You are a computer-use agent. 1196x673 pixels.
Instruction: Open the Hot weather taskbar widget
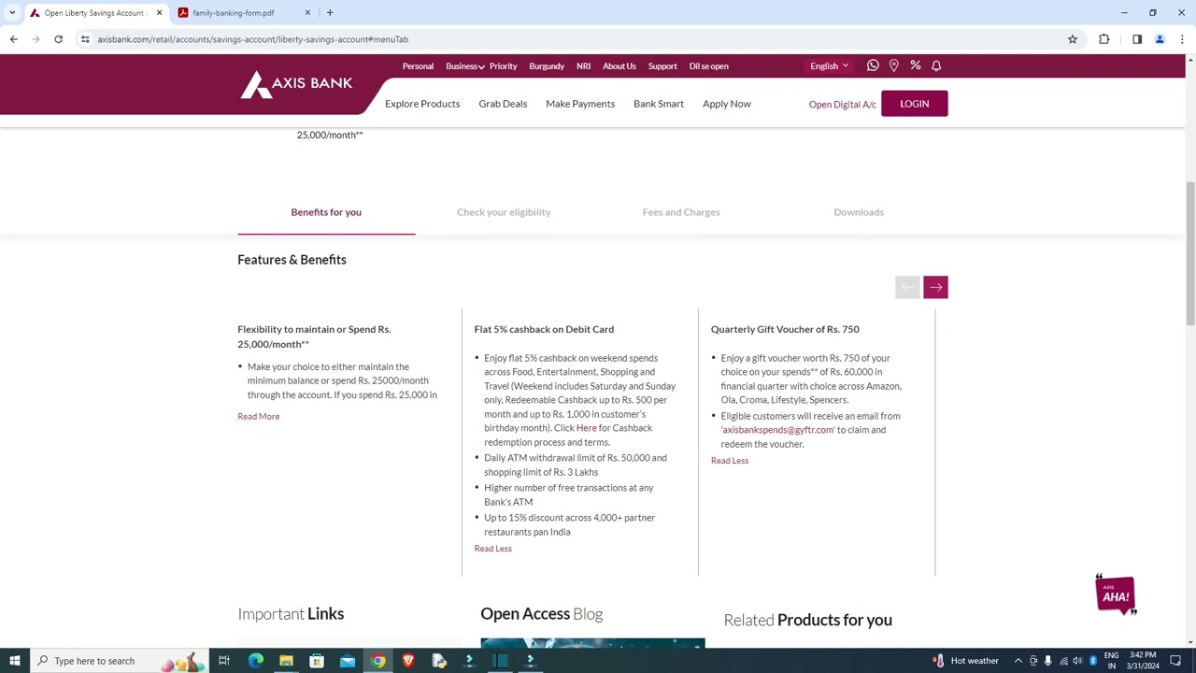966,661
